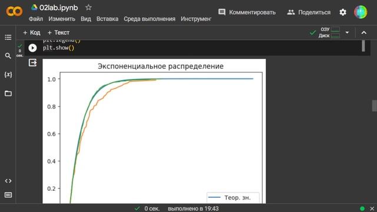Open the Colab logo home link
Image resolution: width=377 pixels, height=212 pixels.
coord(14,12)
